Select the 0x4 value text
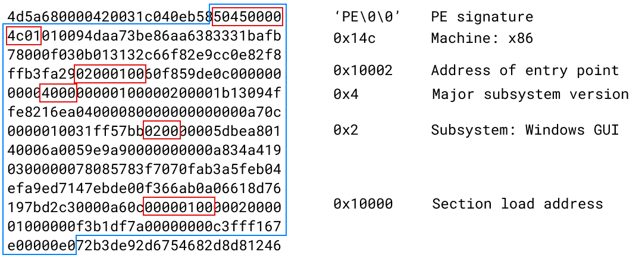 (x=346, y=94)
